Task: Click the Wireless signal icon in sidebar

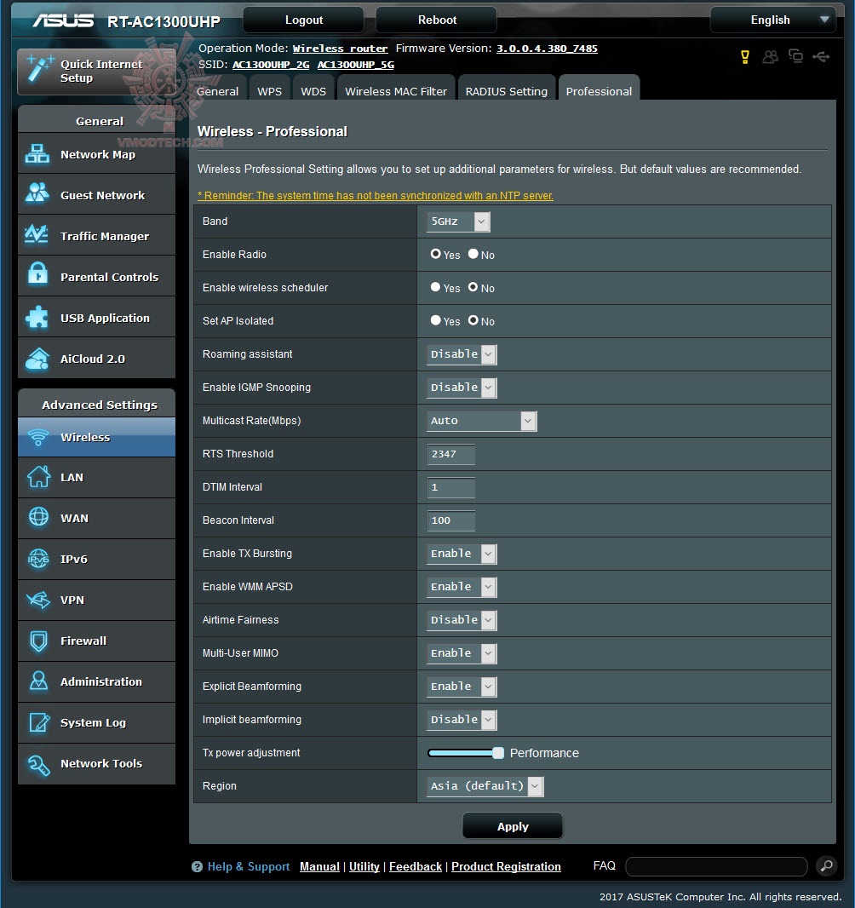Action: click(38, 437)
